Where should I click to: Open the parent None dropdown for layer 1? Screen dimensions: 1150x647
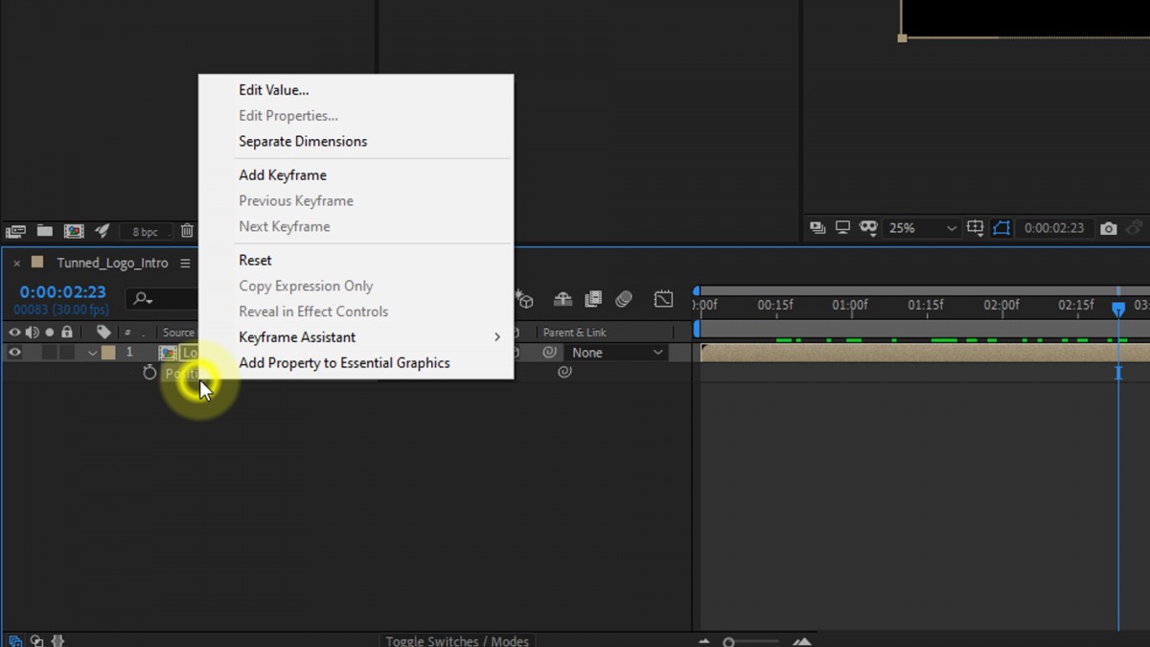point(616,353)
